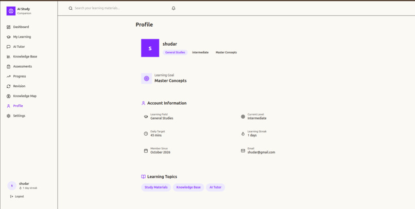Click the AI Tutor chat bubble icon
This screenshot has width=415, height=209.
click(8, 47)
